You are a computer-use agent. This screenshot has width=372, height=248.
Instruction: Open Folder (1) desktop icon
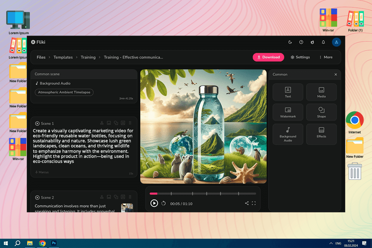pos(355,21)
